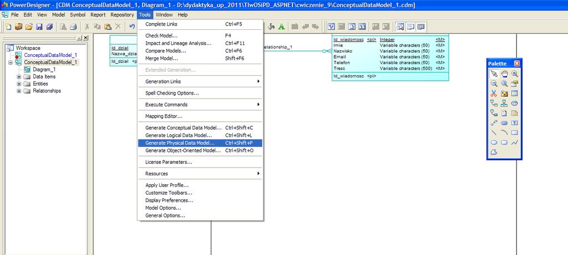Click the blue Undo arrow icon
Screen dimensions: 568x255
[x=132, y=27]
